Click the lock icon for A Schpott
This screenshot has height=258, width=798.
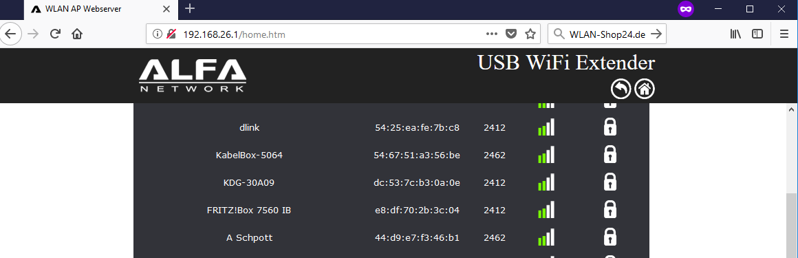[x=610, y=237]
